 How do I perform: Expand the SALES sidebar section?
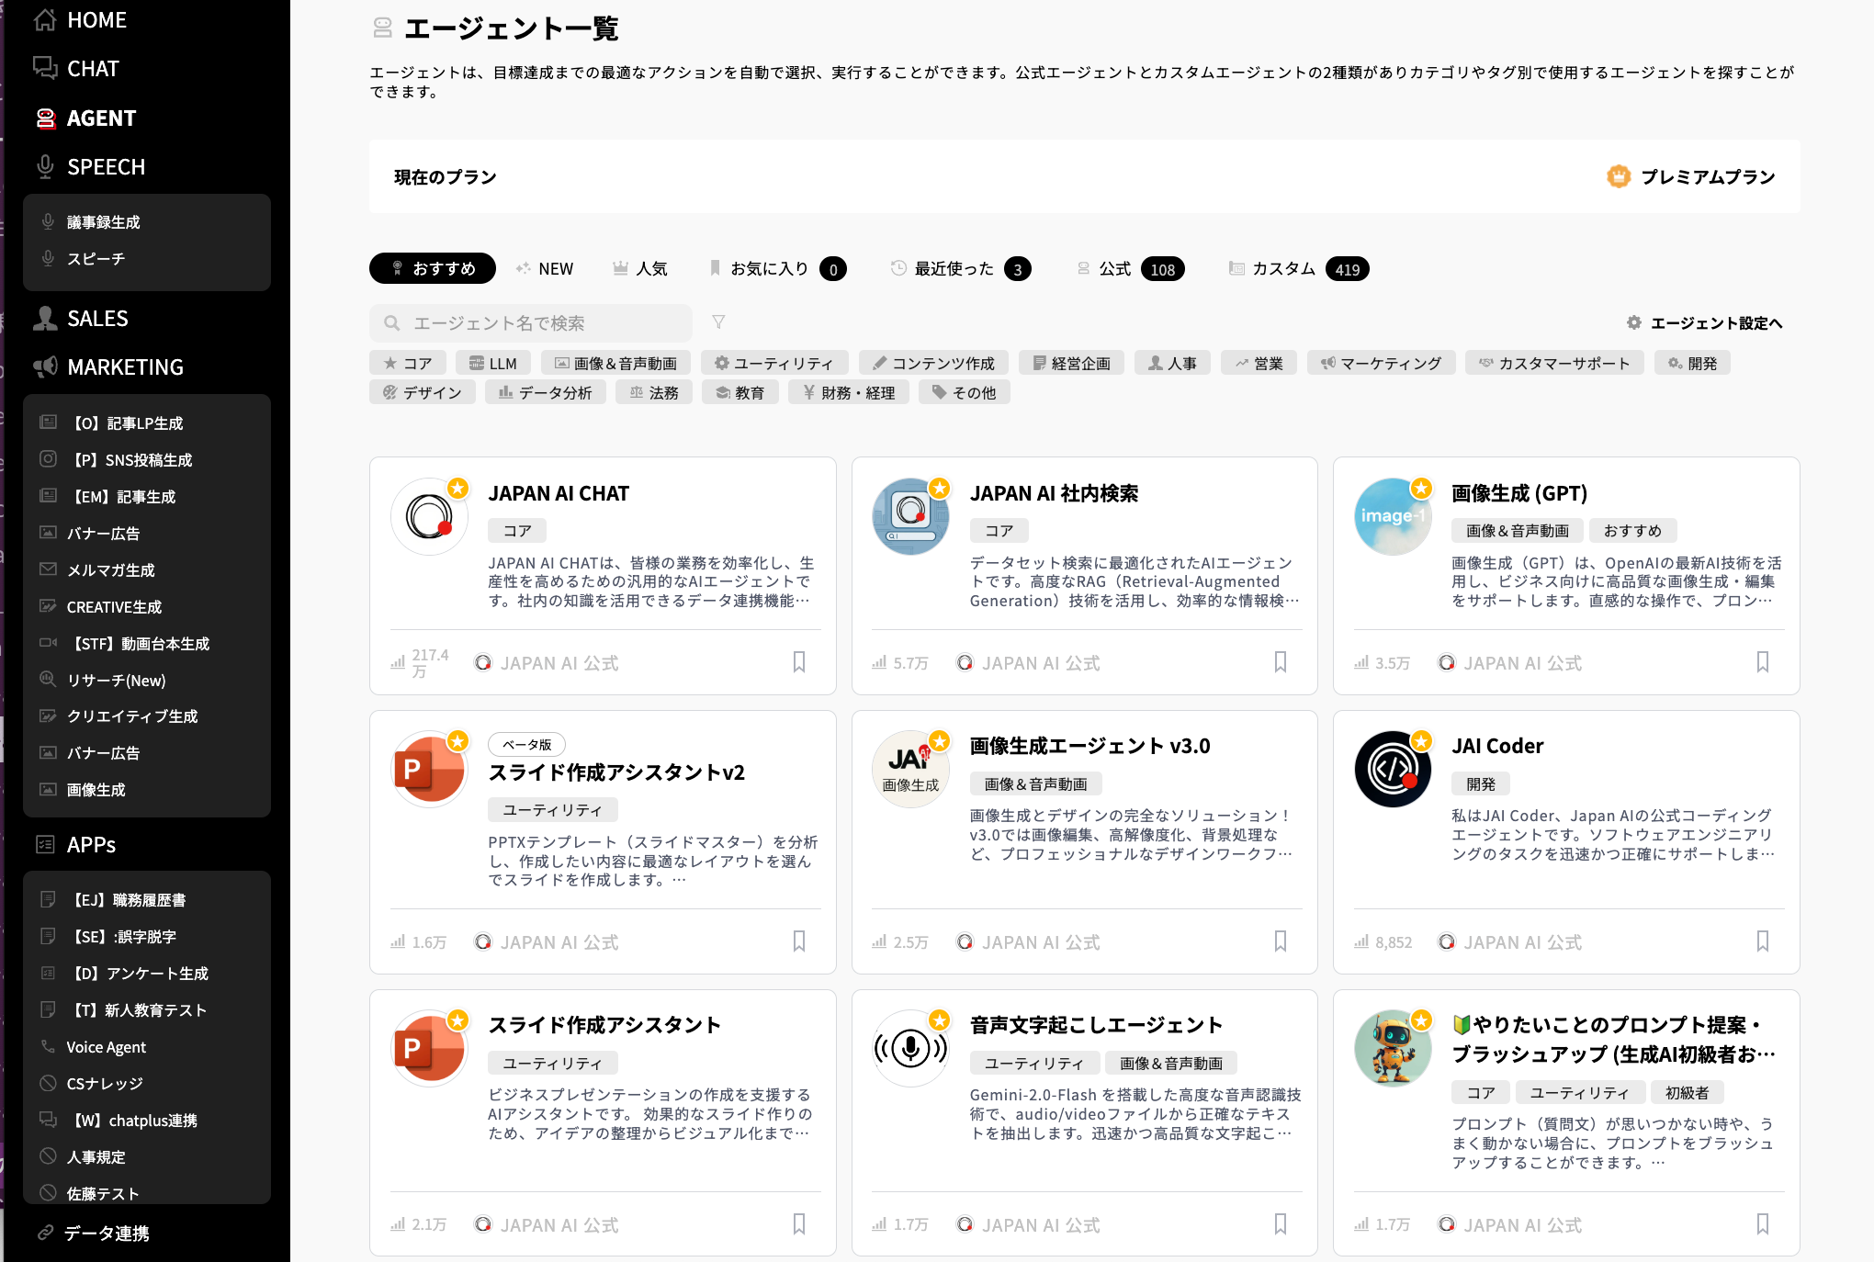click(x=96, y=319)
